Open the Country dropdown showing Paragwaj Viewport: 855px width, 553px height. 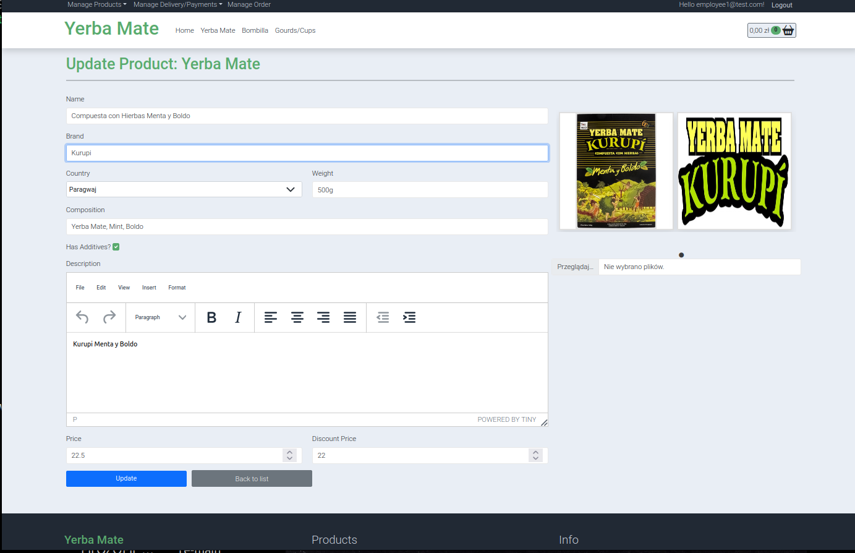coord(184,189)
